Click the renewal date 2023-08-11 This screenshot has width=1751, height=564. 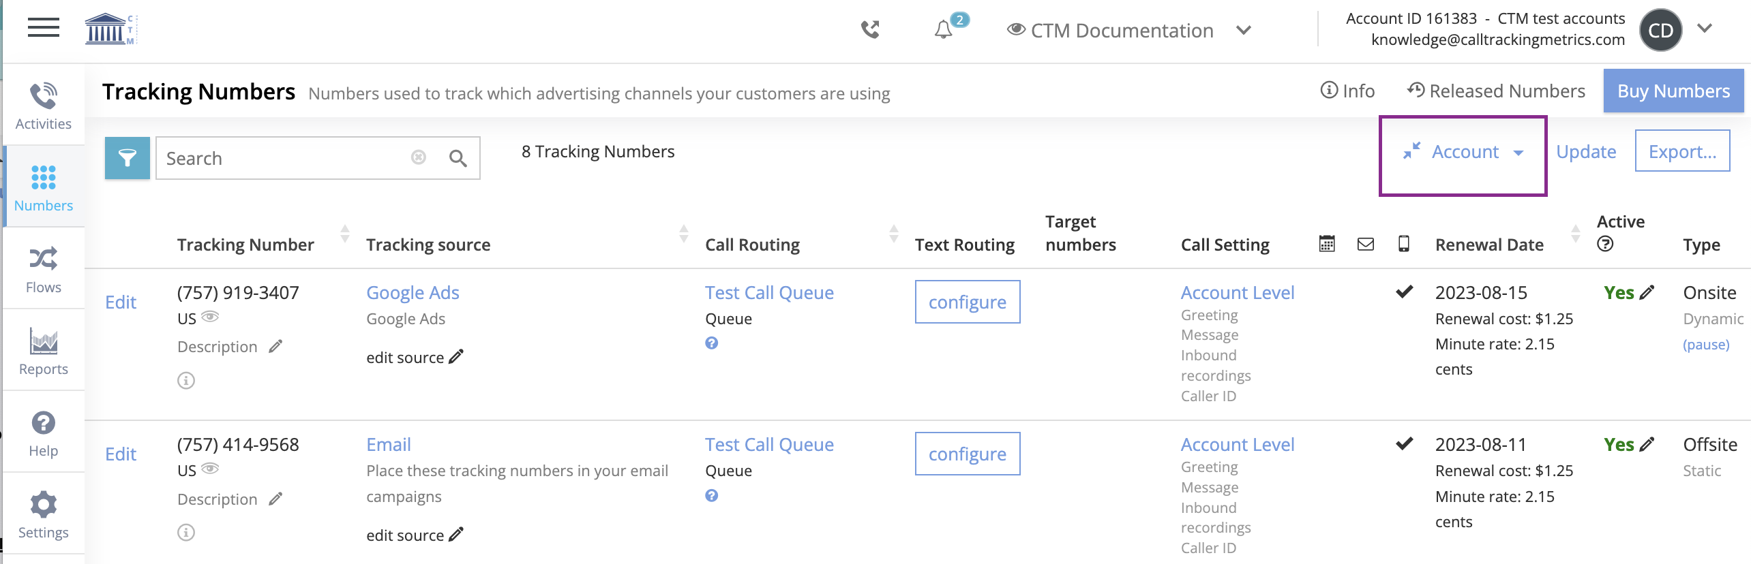click(1481, 444)
